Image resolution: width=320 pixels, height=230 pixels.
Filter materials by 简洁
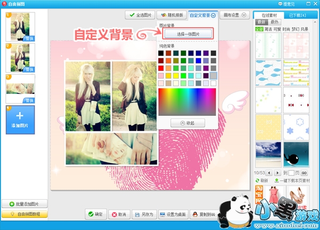pos(268,29)
